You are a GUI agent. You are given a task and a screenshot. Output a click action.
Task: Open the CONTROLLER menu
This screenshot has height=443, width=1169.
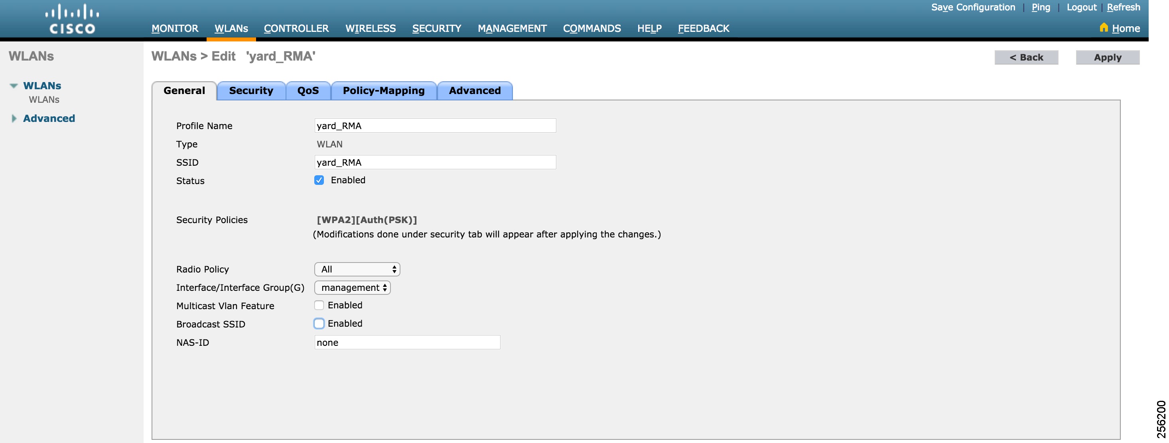[x=296, y=28]
